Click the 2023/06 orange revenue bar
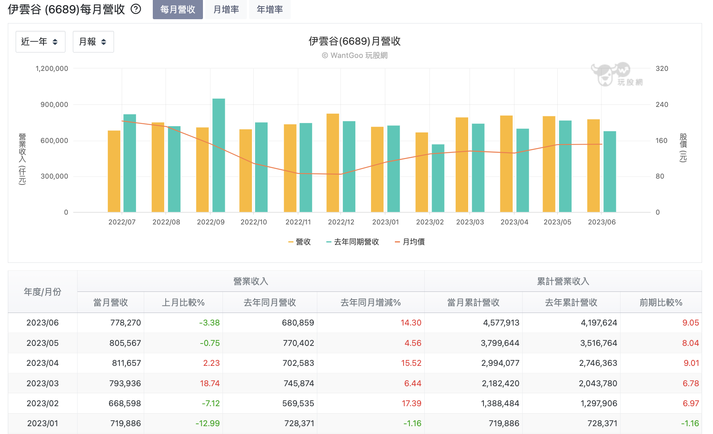The image size is (713, 434). click(594, 166)
